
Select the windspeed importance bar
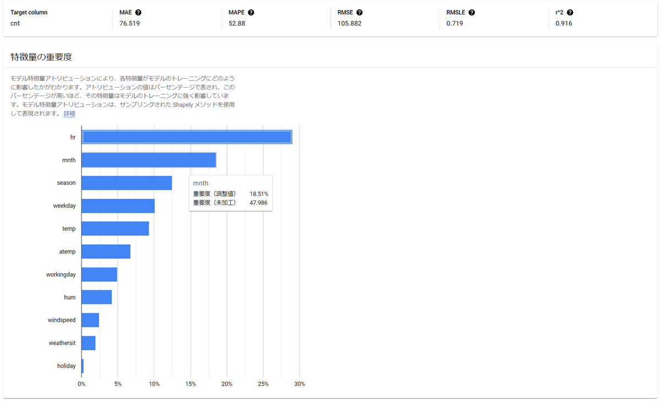(90, 320)
